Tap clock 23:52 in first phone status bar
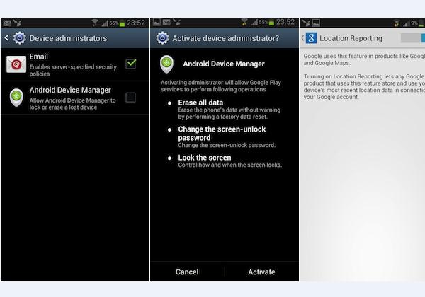This screenshot has height=297, width=425. pyautogui.click(x=136, y=23)
